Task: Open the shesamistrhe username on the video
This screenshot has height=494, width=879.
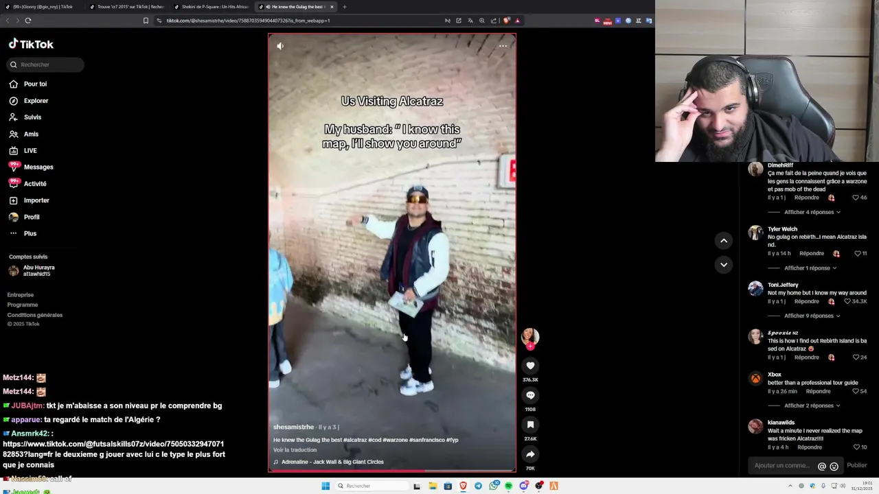Action: pos(293,427)
